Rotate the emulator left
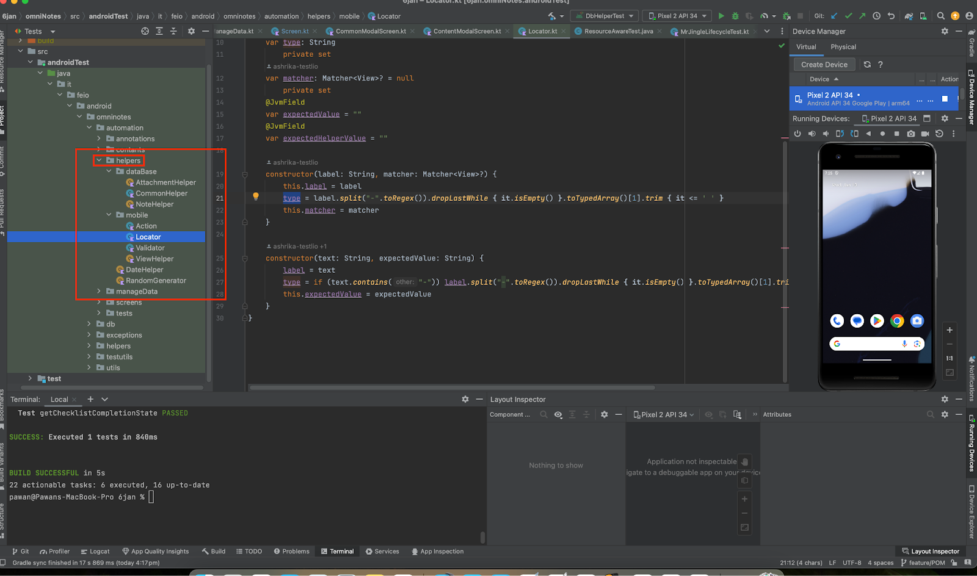 pos(840,134)
